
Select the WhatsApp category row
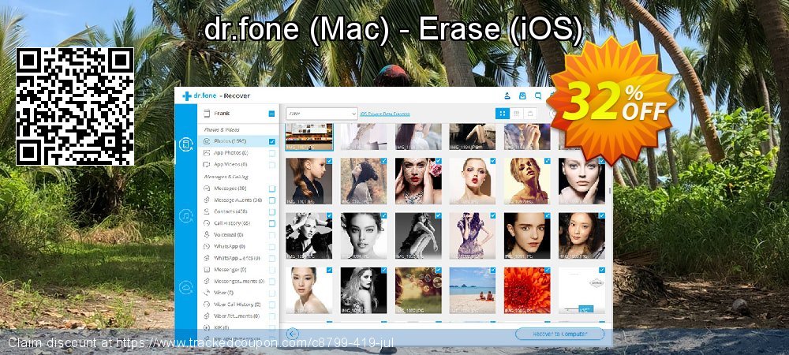tap(238, 246)
